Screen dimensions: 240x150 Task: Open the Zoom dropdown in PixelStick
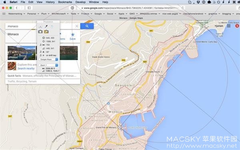point(48,65)
